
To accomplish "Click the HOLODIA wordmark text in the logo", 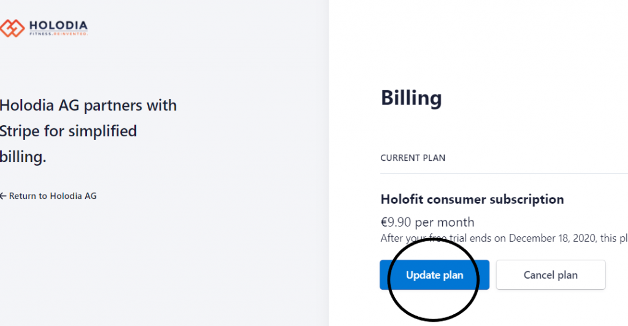I will pos(58,26).
